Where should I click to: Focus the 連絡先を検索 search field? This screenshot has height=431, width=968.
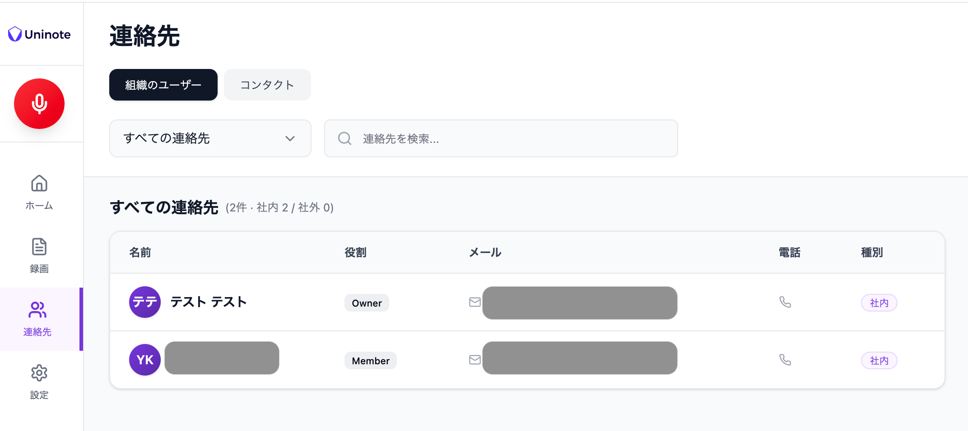pyautogui.click(x=501, y=138)
